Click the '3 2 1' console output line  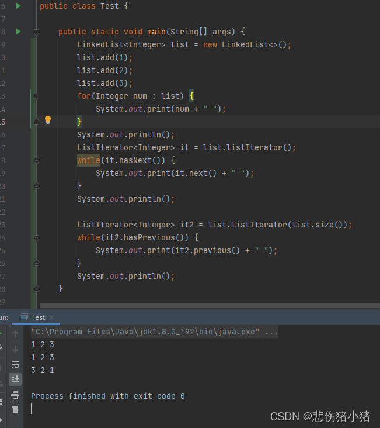(43, 370)
